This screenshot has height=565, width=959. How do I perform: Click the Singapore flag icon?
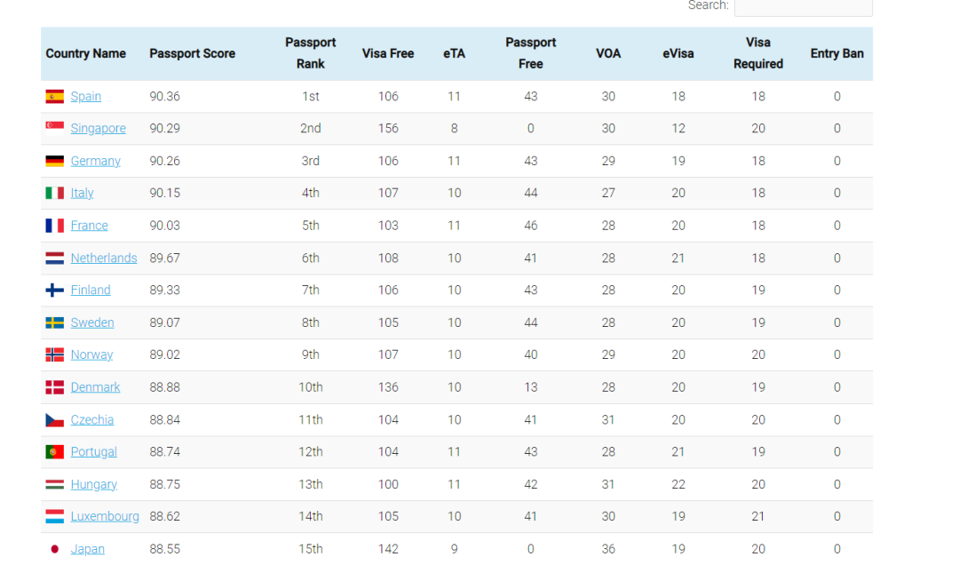pos(54,129)
